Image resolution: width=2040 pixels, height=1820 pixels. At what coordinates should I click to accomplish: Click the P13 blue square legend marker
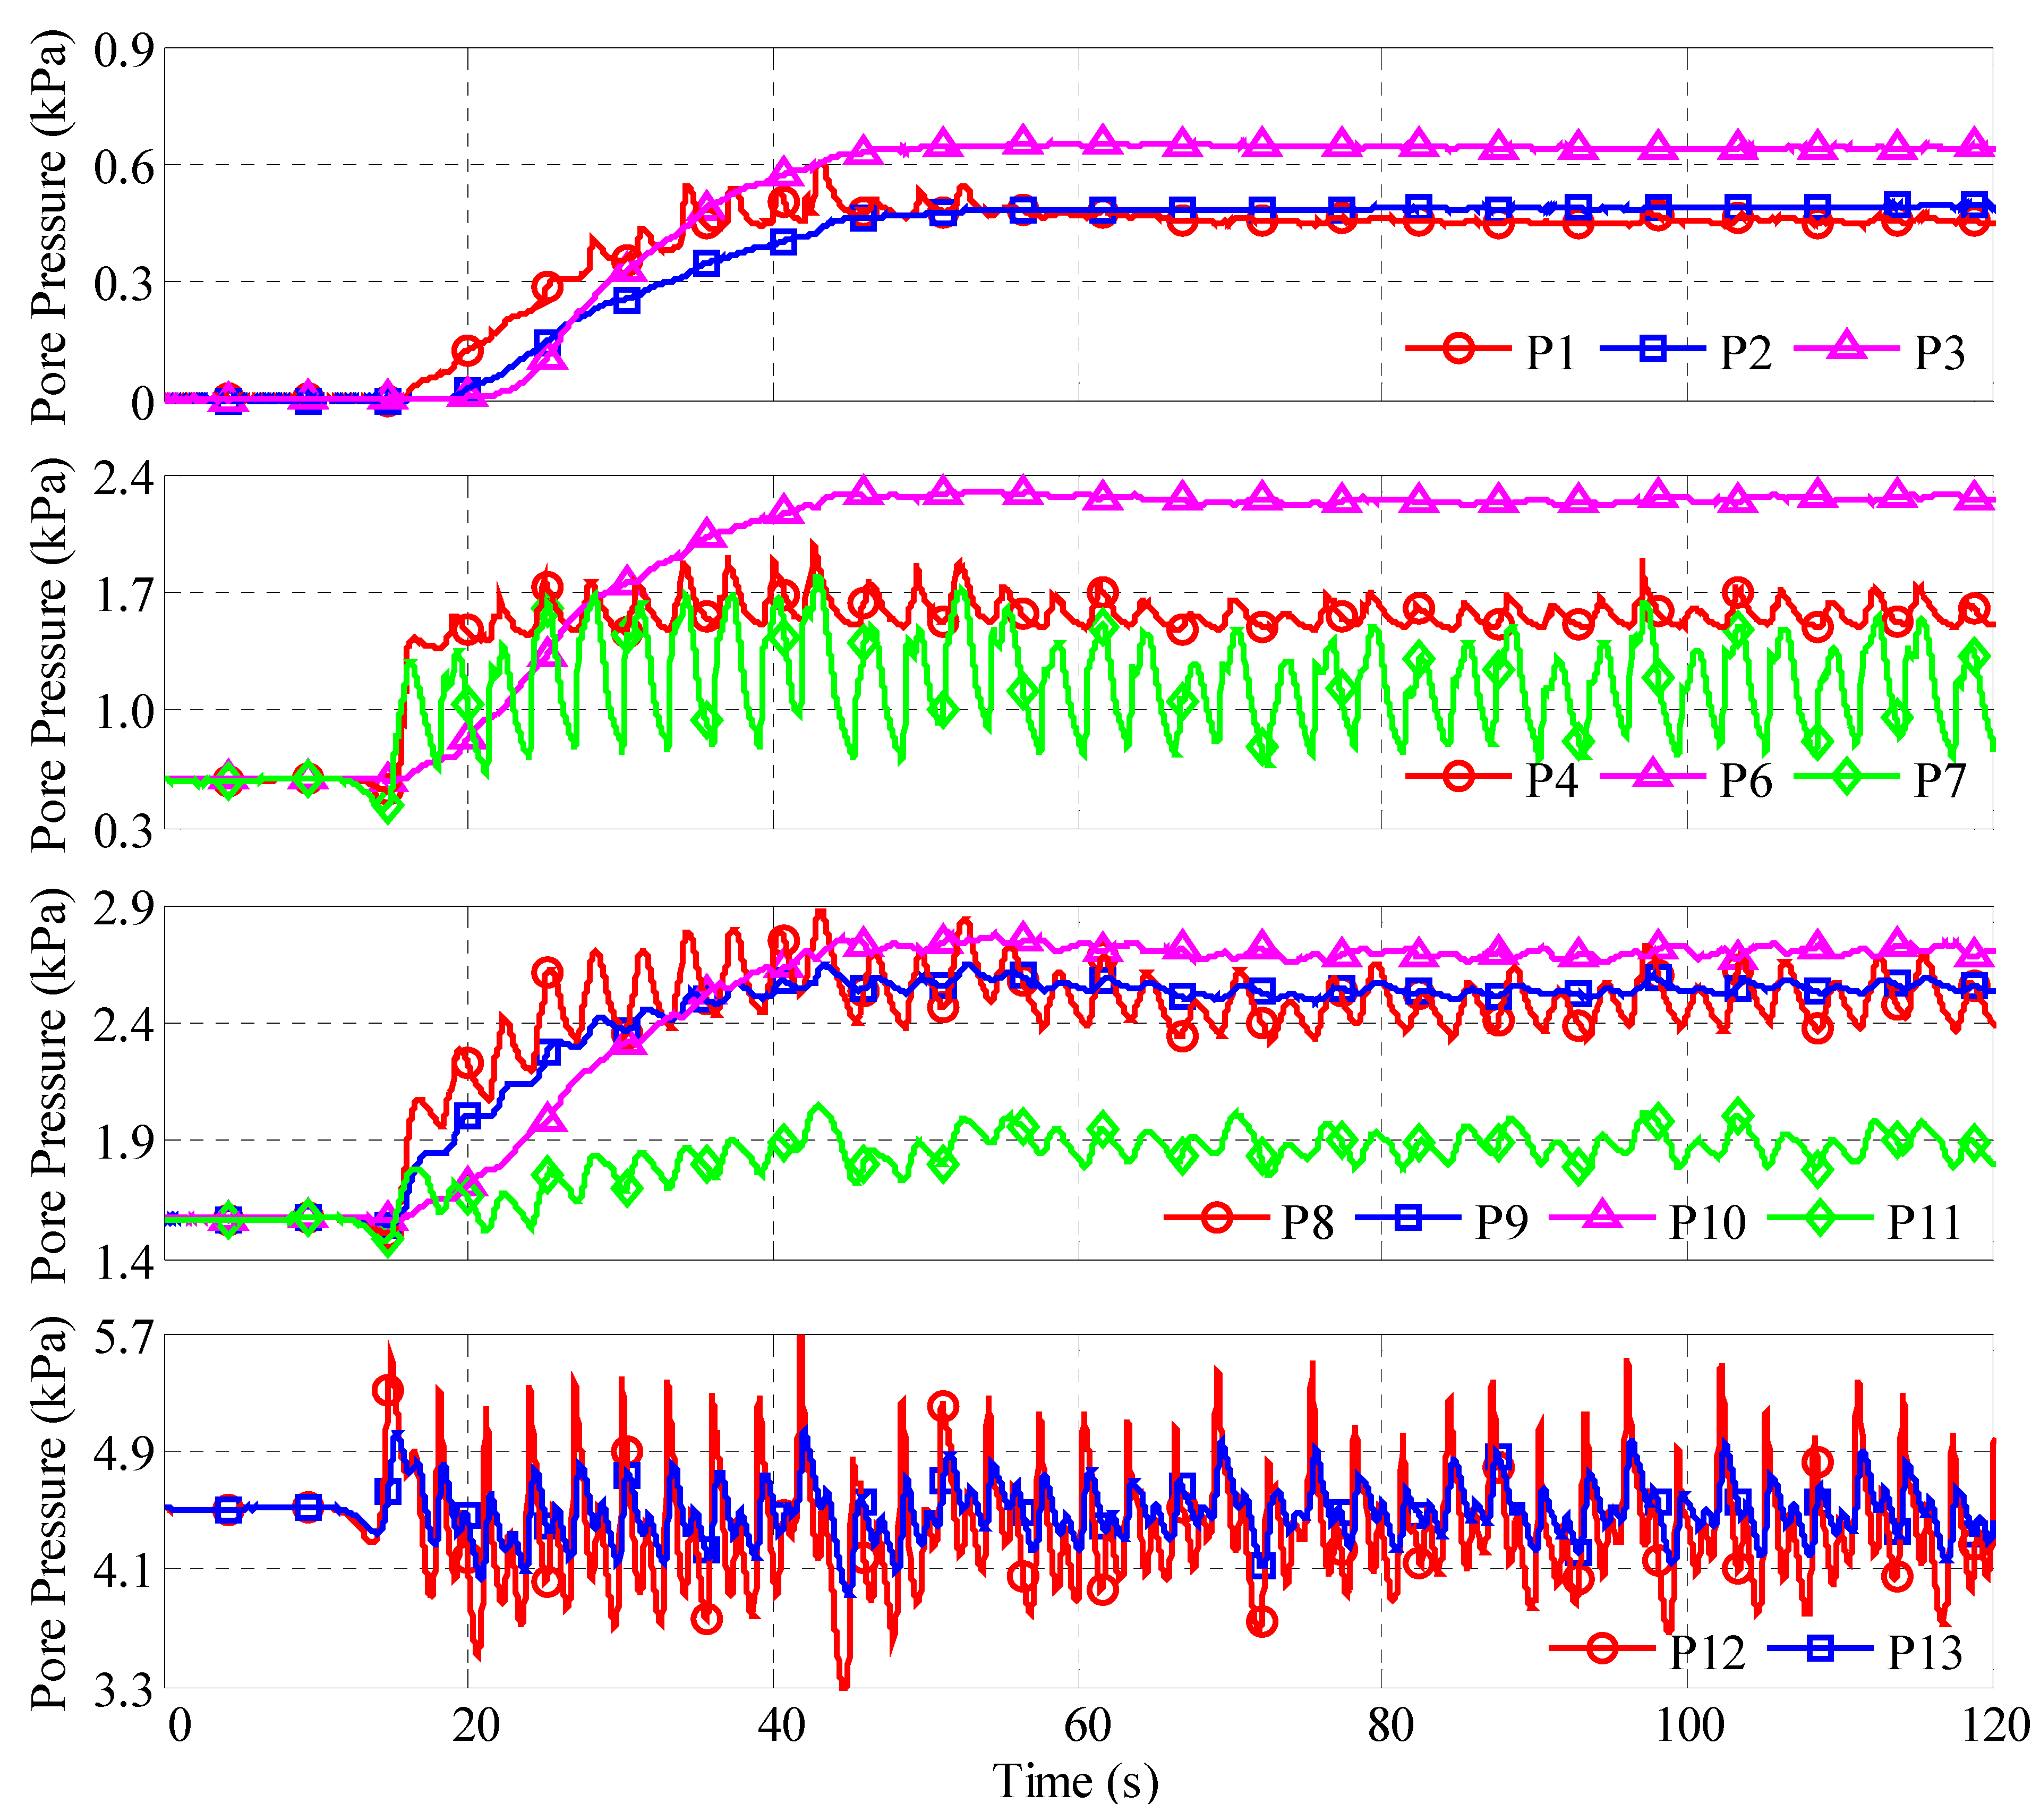tap(1819, 1648)
